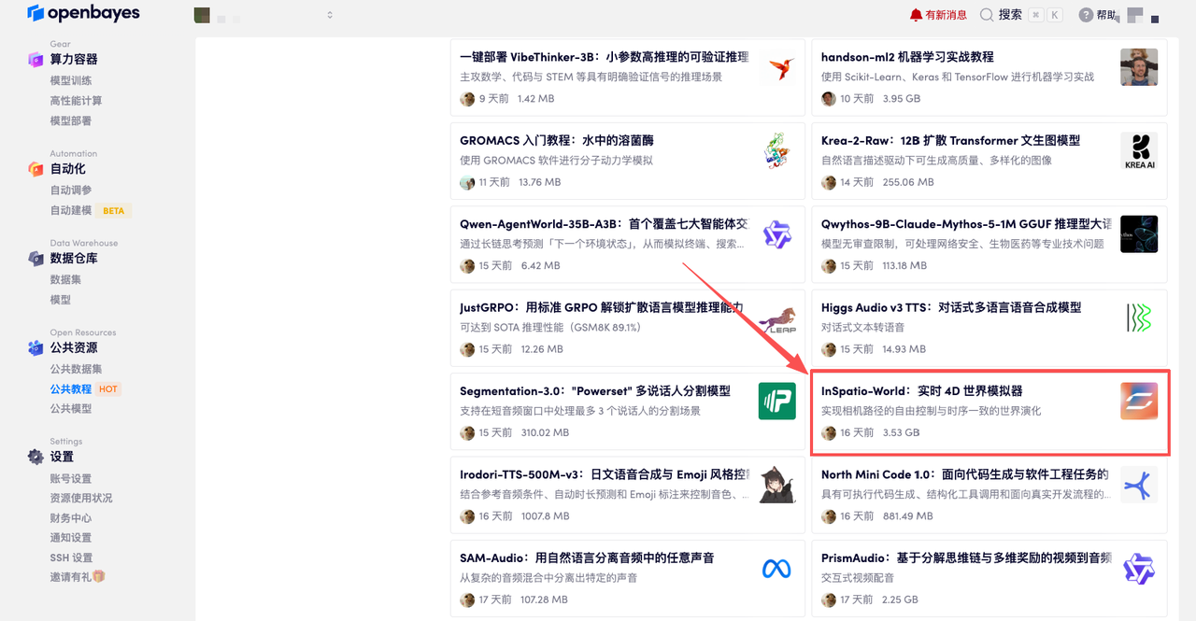Click the 搜索 field with ⌘K shortcut
The image size is (1196, 621).
(x=1021, y=15)
